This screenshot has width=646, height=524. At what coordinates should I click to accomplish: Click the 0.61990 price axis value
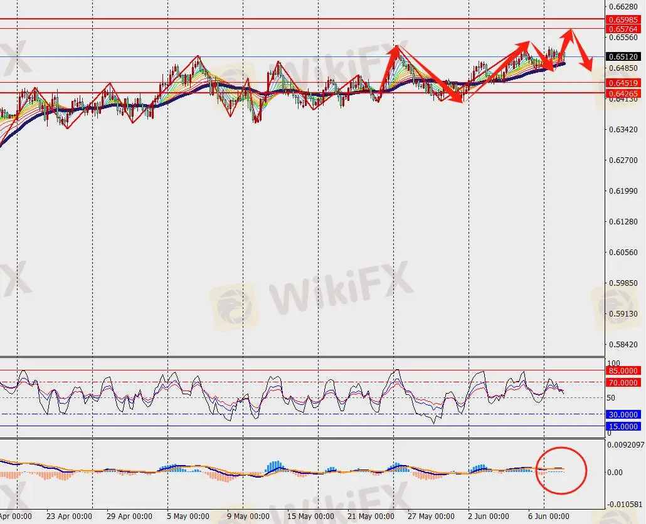[623, 191]
